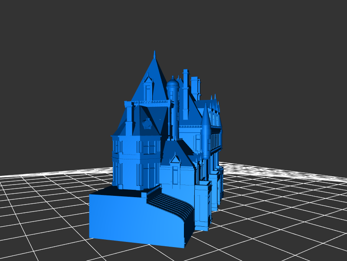Click the grid floor right of the building
The width and height of the screenshot is (347, 261).
point(282,204)
